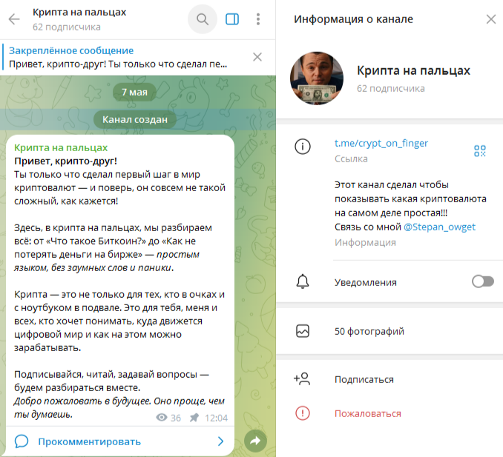Open the channel title in chat header
This screenshot has height=457, width=503.
pos(79,12)
